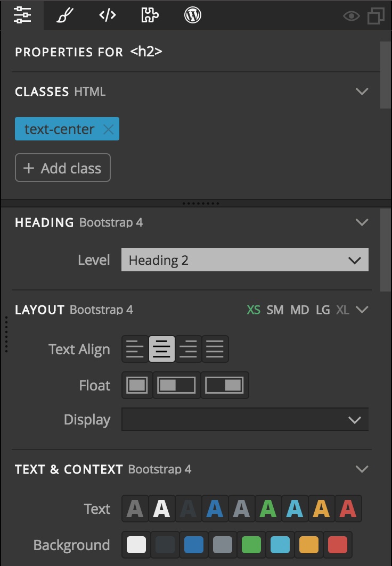Screen dimensions: 392x566
Task: Set text align to justify
Action: [x=215, y=349]
